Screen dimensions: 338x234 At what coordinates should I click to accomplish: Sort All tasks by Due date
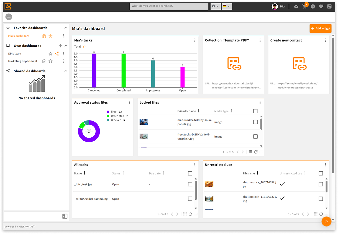[157, 173]
